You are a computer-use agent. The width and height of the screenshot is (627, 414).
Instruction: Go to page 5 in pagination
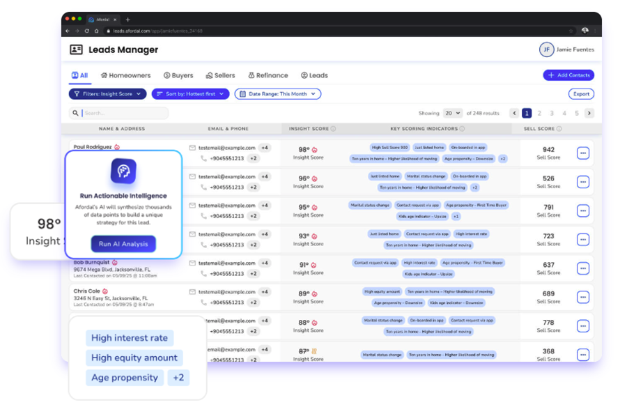point(577,113)
